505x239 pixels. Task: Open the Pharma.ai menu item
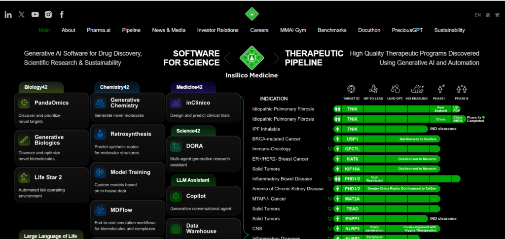click(x=99, y=30)
